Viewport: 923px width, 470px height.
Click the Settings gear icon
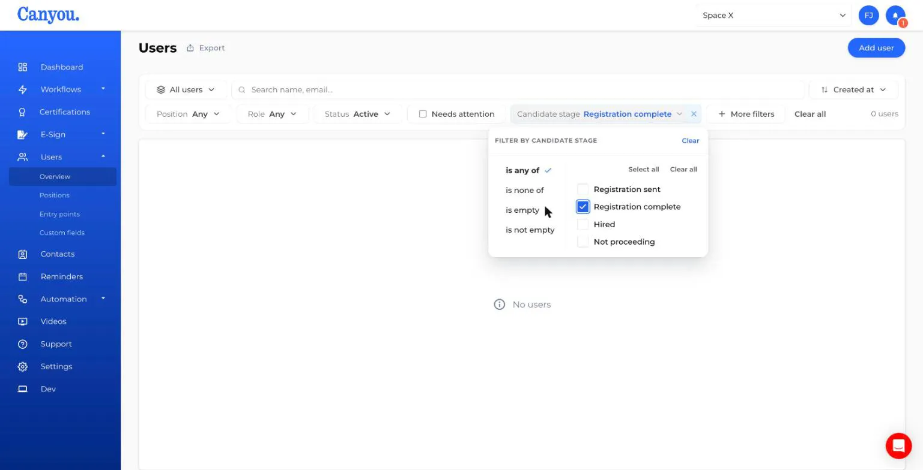point(23,366)
